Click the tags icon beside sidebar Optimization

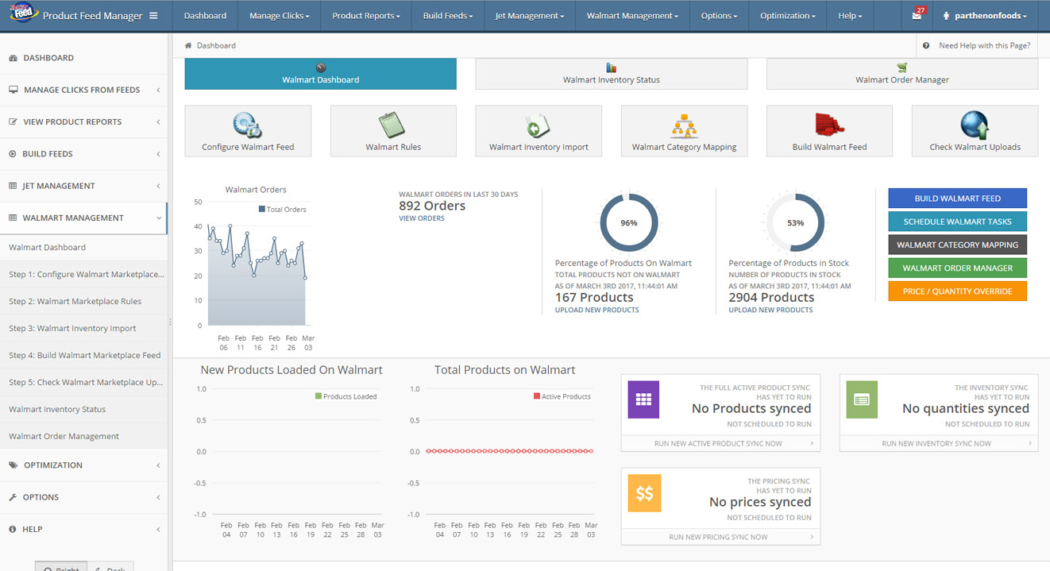(14, 465)
